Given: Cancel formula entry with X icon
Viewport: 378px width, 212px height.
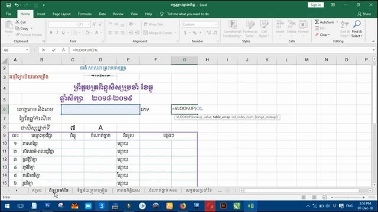Looking at the screenshot, I should (43, 50).
